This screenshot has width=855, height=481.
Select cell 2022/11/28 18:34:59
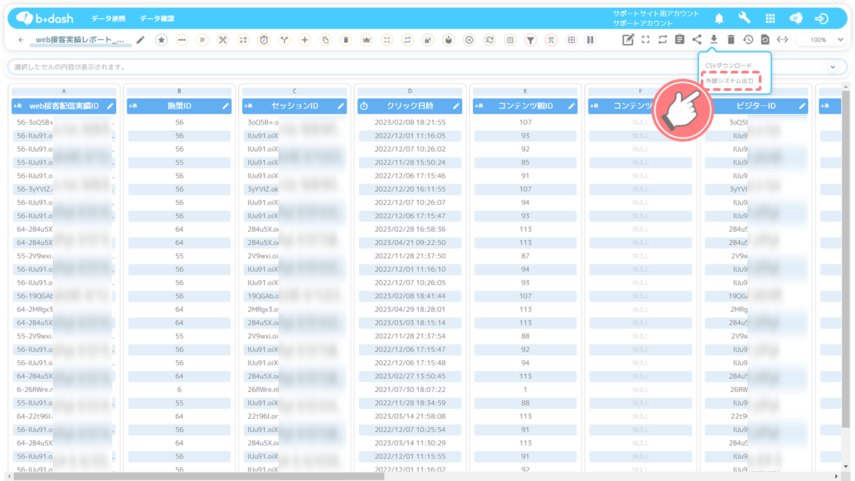410,403
